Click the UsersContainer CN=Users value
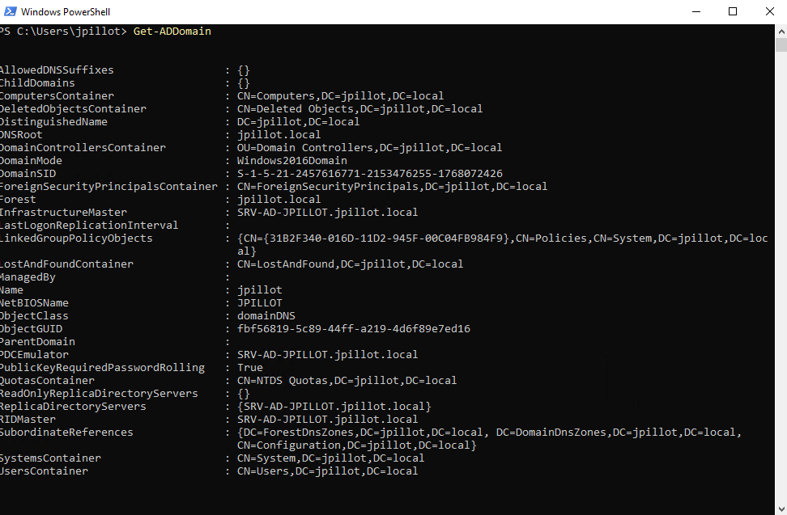Viewport: 787px width, 515px height. [328, 471]
